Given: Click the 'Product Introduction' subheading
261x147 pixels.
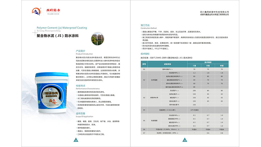Looking at the screenshot, I should (84, 54).
